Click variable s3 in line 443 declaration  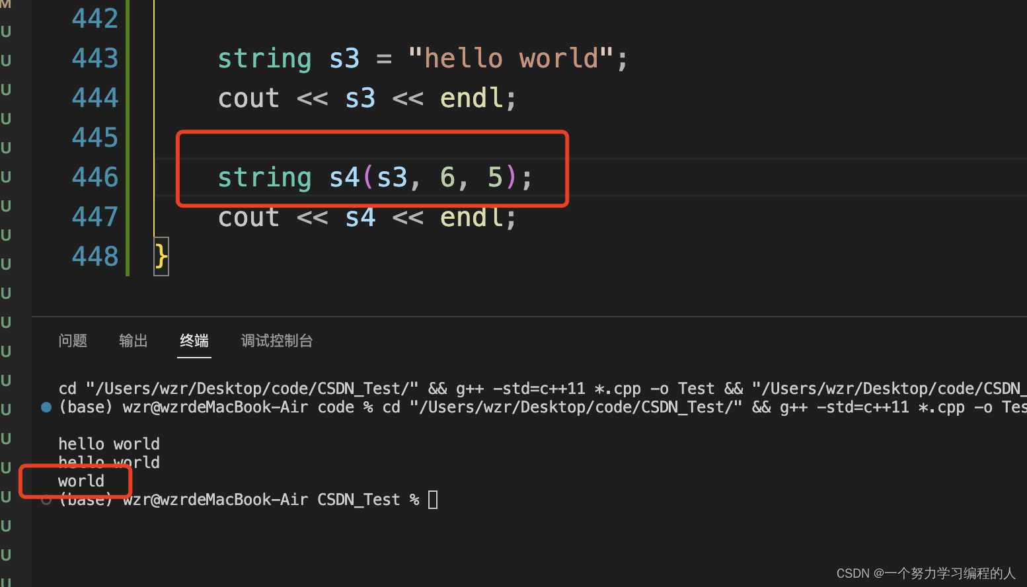[344, 58]
